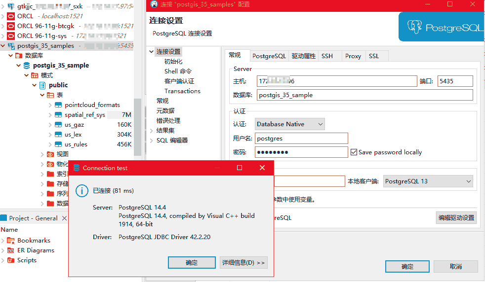
Task: Click the ORCL 96-11g-sys Oracle icon
Action: tap(11, 36)
